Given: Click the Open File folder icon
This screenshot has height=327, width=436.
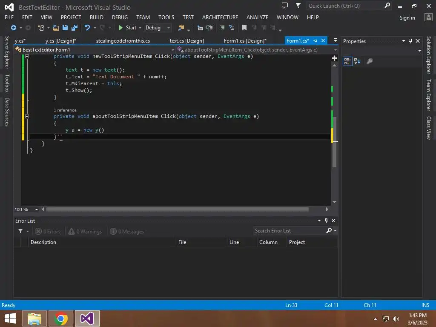Looking at the screenshot, I should (x=56, y=28).
